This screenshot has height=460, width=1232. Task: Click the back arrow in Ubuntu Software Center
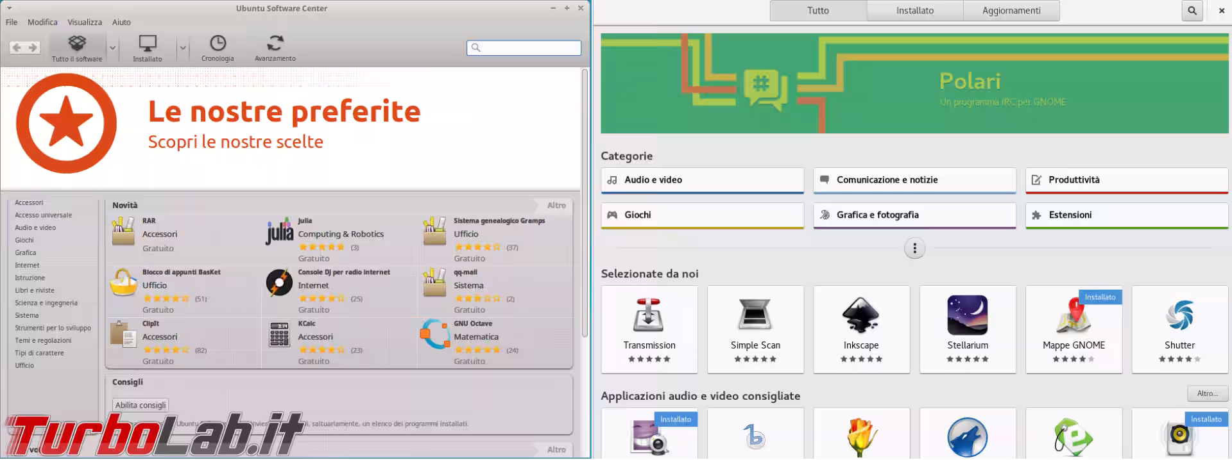pyautogui.click(x=17, y=48)
